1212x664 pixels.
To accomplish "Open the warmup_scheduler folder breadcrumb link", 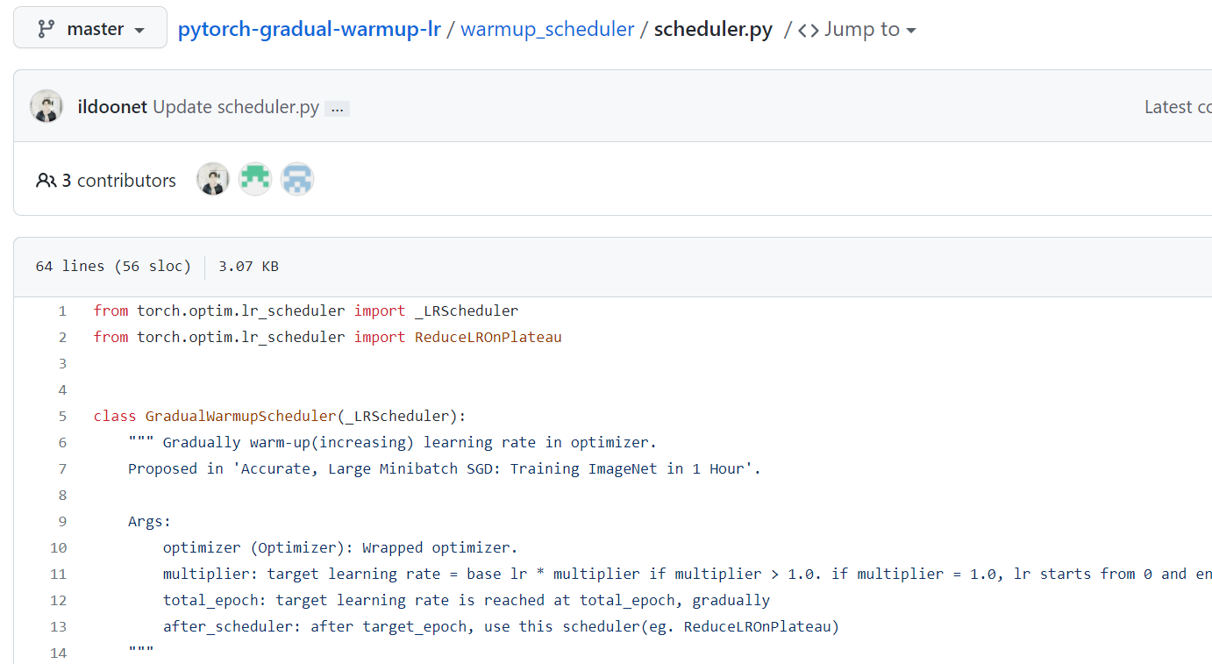I will (x=547, y=28).
